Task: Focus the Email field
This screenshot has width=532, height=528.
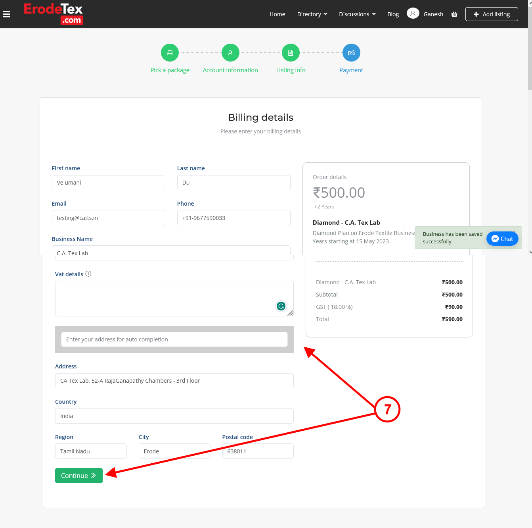Action: (108, 218)
